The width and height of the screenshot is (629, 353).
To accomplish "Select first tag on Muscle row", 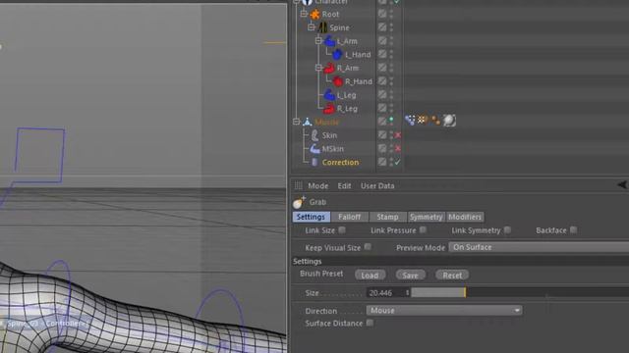I will pyautogui.click(x=410, y=120).
